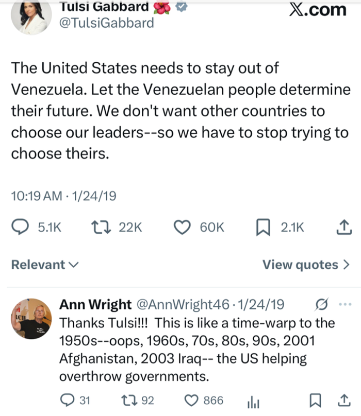This screenshot has height=416, width=361.
Task: Open the Ann Wright display name
Action: click(x=95, y=304)
